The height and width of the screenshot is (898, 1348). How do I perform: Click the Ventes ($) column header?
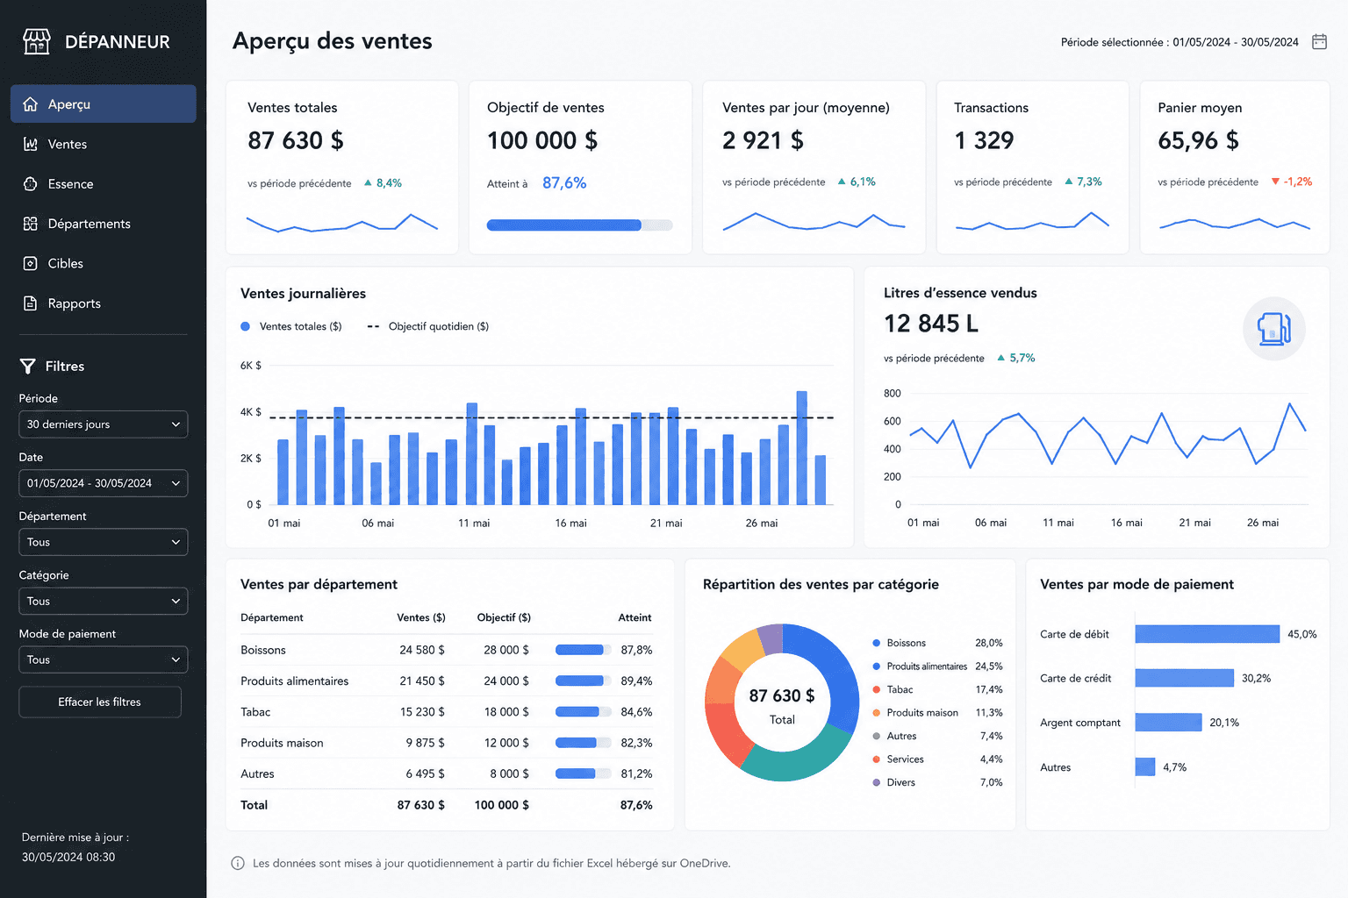pos(421,617)
